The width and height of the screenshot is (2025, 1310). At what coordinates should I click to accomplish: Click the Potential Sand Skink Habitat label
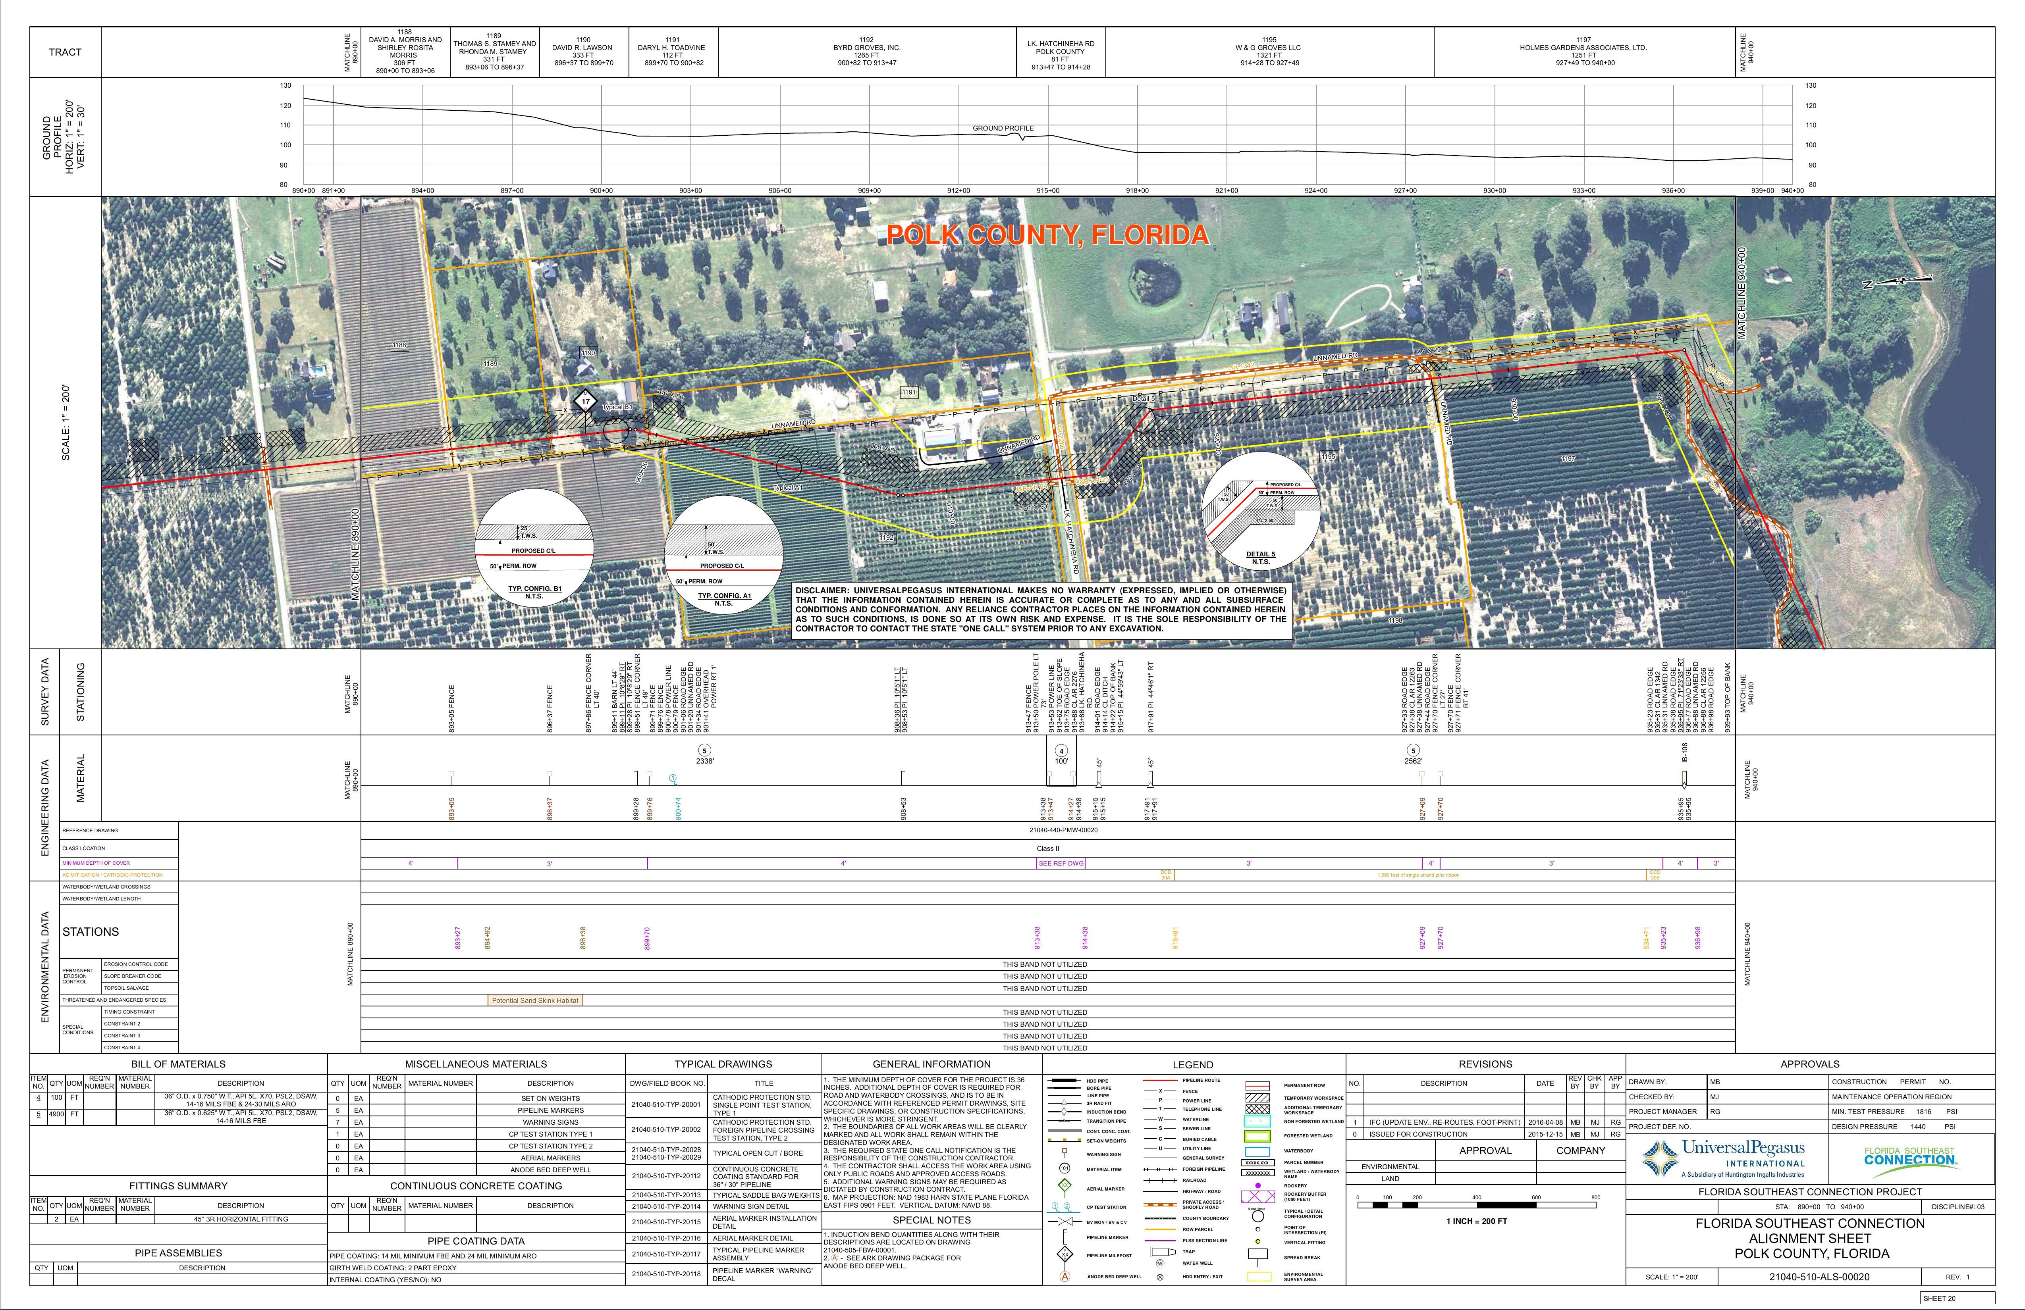tap(534, 1000)
